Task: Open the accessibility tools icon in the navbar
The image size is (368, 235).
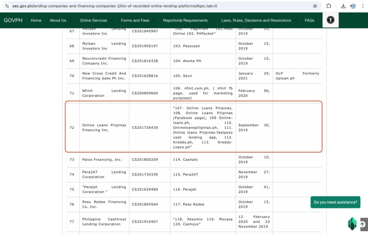Action: tap(330, 20)
